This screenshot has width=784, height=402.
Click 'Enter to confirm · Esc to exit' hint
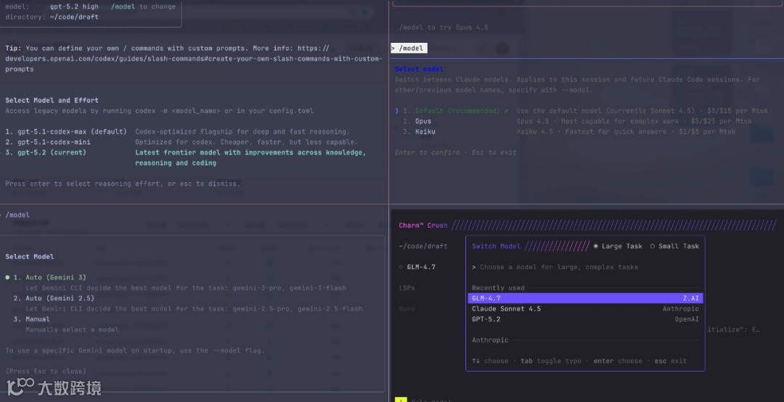455,152
